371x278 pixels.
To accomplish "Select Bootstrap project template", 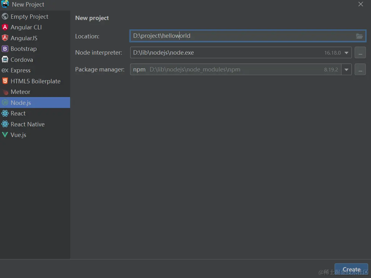I will coord(35,49).
